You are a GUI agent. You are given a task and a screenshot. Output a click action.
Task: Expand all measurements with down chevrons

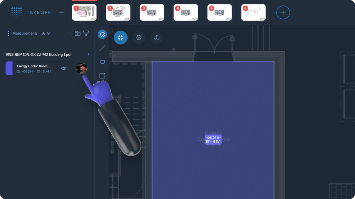pos(48,34)
